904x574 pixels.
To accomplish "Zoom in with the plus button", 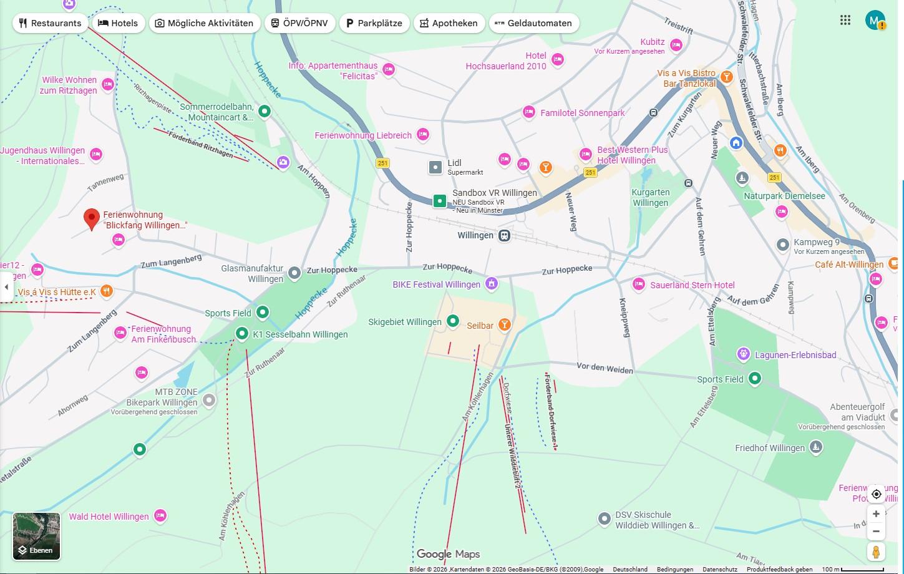I will pos(876,514).
